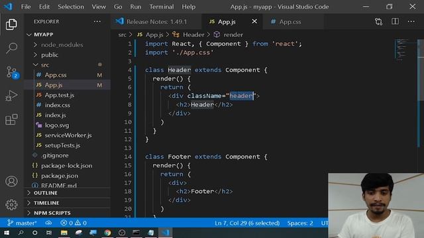Click Header class in the breadcrumb
Screen dimensions: 424x238
pos(193,35)
